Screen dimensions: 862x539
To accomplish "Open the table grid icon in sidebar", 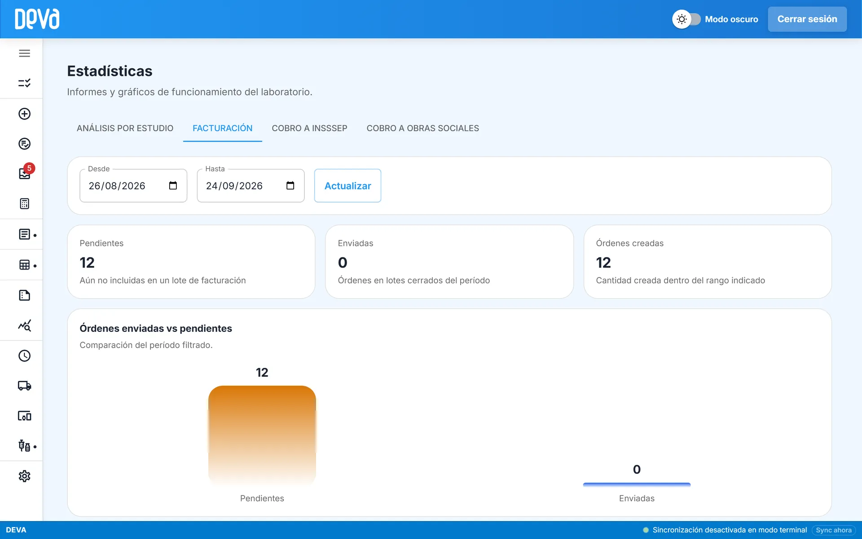I will point(24,265).
